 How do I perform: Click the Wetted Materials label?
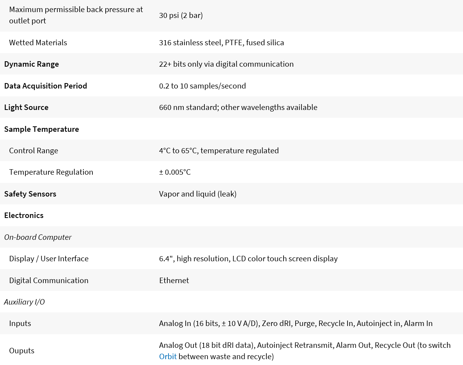(38, 43)
